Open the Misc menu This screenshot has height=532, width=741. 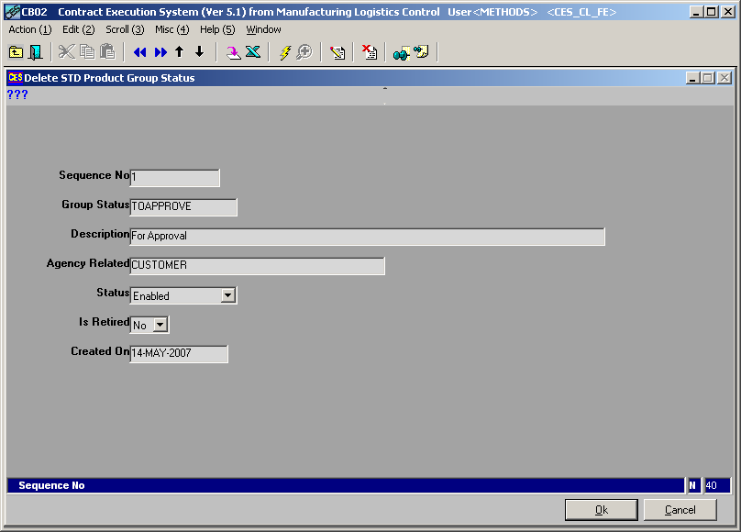171,29
